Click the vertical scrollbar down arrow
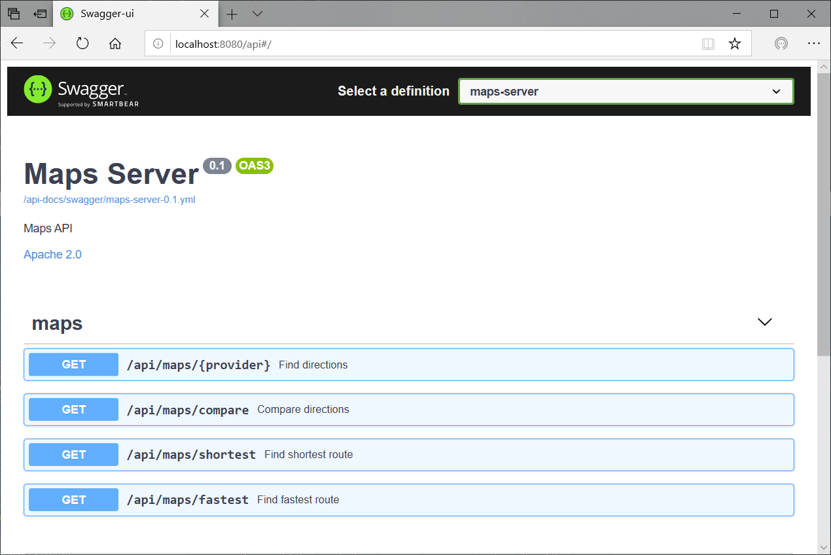This screenshot has width=831, height=555. (824, 547)
